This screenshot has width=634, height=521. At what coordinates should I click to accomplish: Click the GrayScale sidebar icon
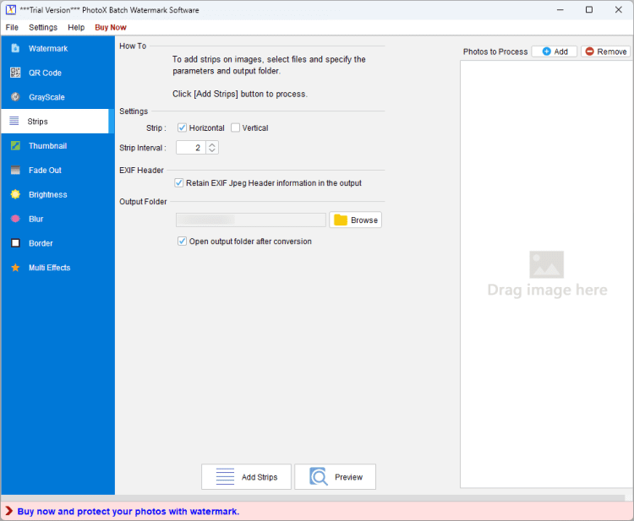(x=15, y=97)
